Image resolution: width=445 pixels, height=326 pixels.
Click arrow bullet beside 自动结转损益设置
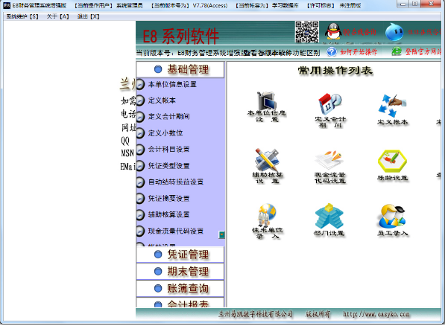[140, 182]
